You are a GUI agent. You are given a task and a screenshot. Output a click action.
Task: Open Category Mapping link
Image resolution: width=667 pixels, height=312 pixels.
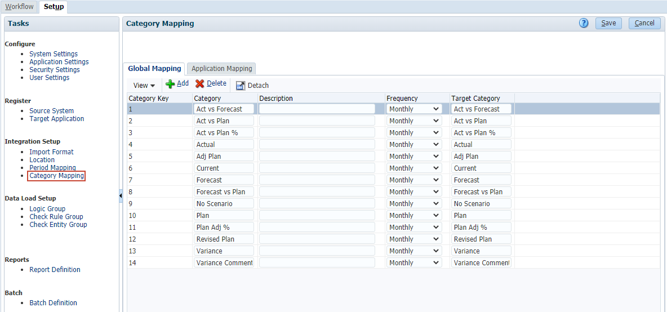(56, 176)
